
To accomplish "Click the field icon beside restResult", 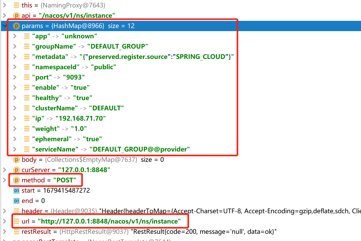I will (x=16, y=231).
